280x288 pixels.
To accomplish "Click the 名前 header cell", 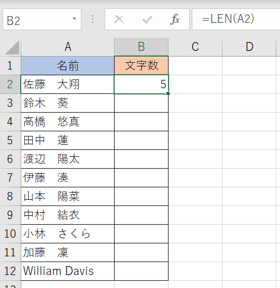I will click(x=67, y=65).
